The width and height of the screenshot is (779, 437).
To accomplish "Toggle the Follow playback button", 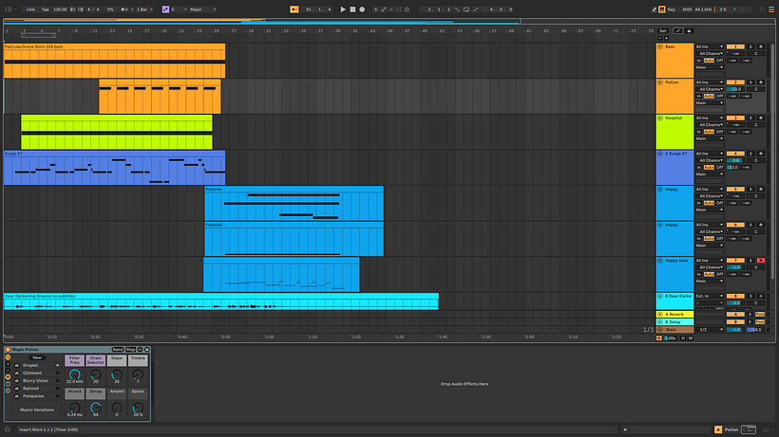I will [x=294, y=9].
